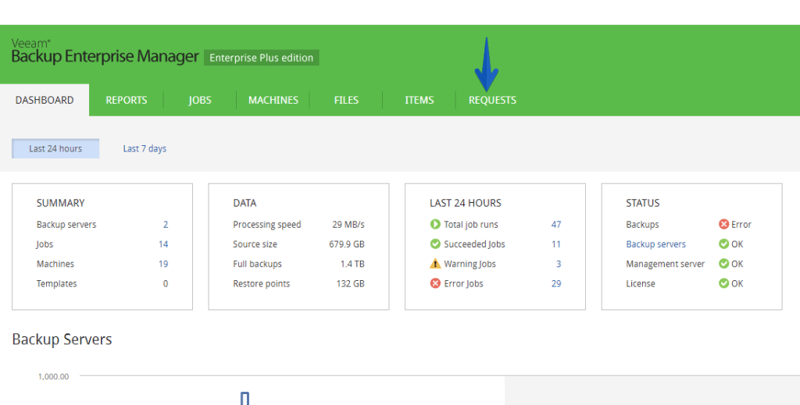Click the Warning Jobs yellow triangle icon
Screen dimensions: 800x405
pyautogui.click(x=435, y=264)
